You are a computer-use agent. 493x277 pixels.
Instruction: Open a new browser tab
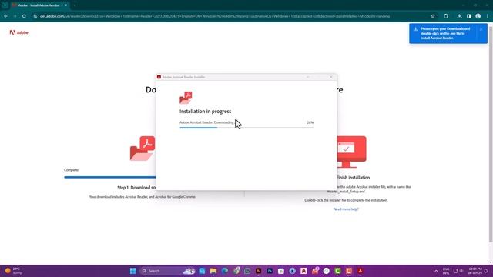[75, 5]
